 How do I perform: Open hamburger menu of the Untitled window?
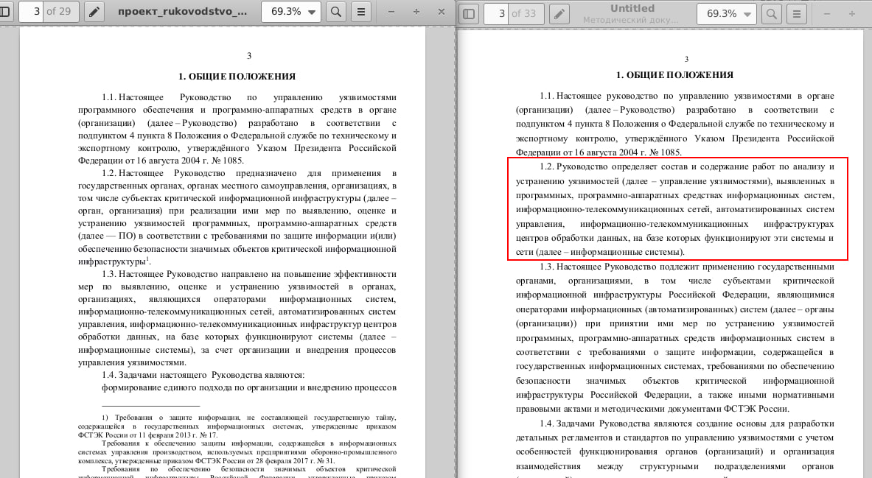click(x=796, y=13)
